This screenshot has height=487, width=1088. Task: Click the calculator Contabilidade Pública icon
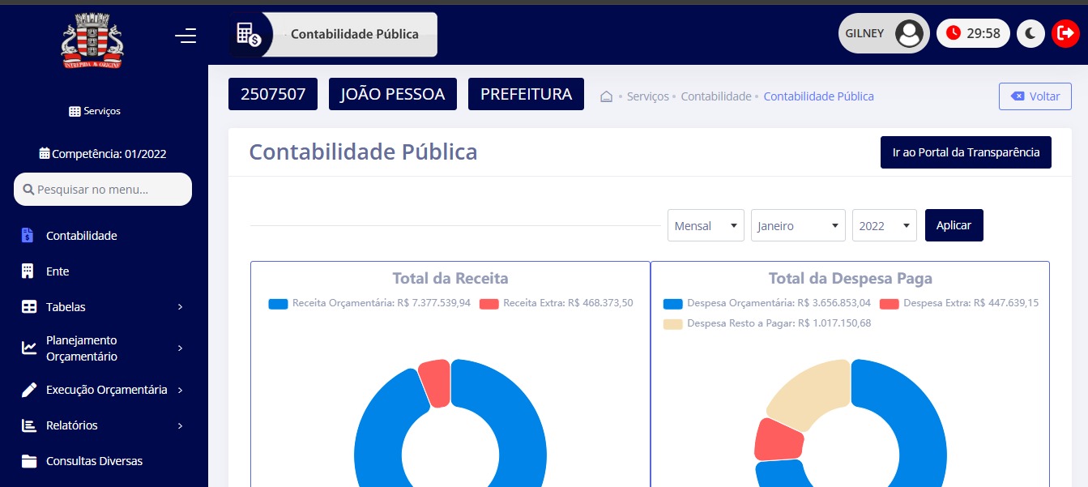(248, 34)
